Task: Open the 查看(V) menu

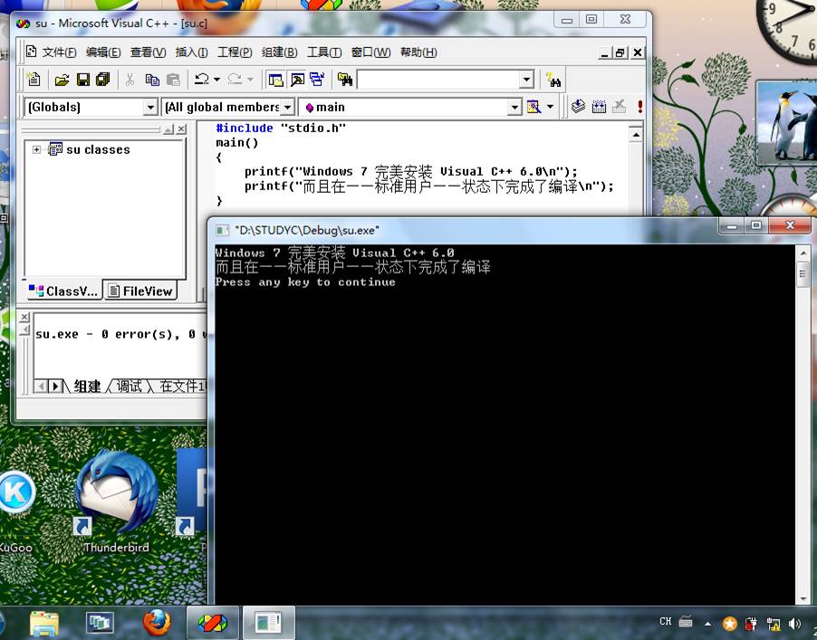Action: 148,53
